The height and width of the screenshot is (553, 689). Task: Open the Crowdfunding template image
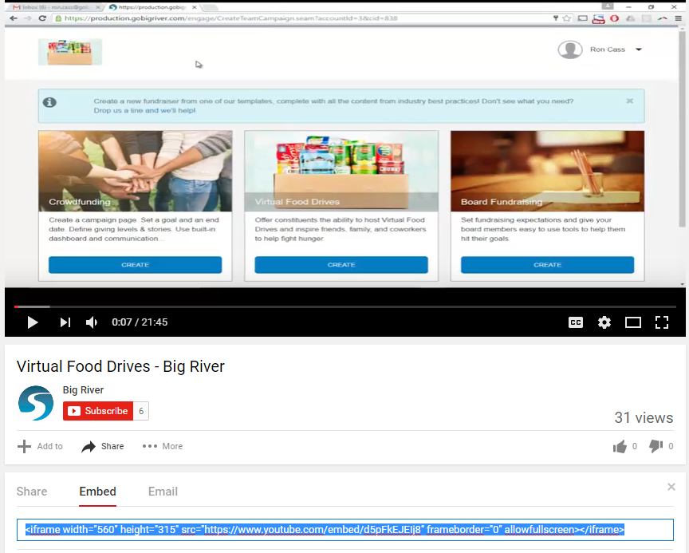click(x=135, y=171)
